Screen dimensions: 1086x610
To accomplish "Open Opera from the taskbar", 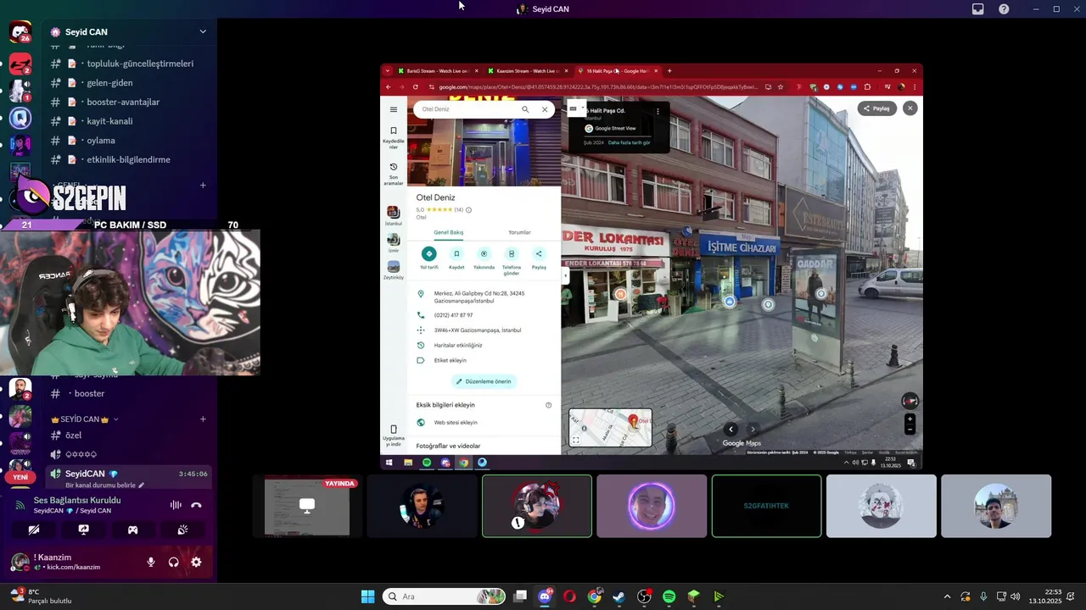I will [569, 596].
